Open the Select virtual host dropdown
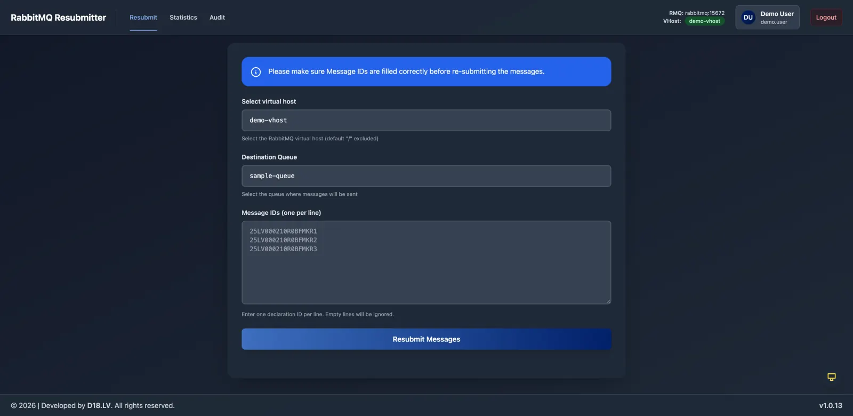The width and height of the screenshot is (853, 416). 426,121
